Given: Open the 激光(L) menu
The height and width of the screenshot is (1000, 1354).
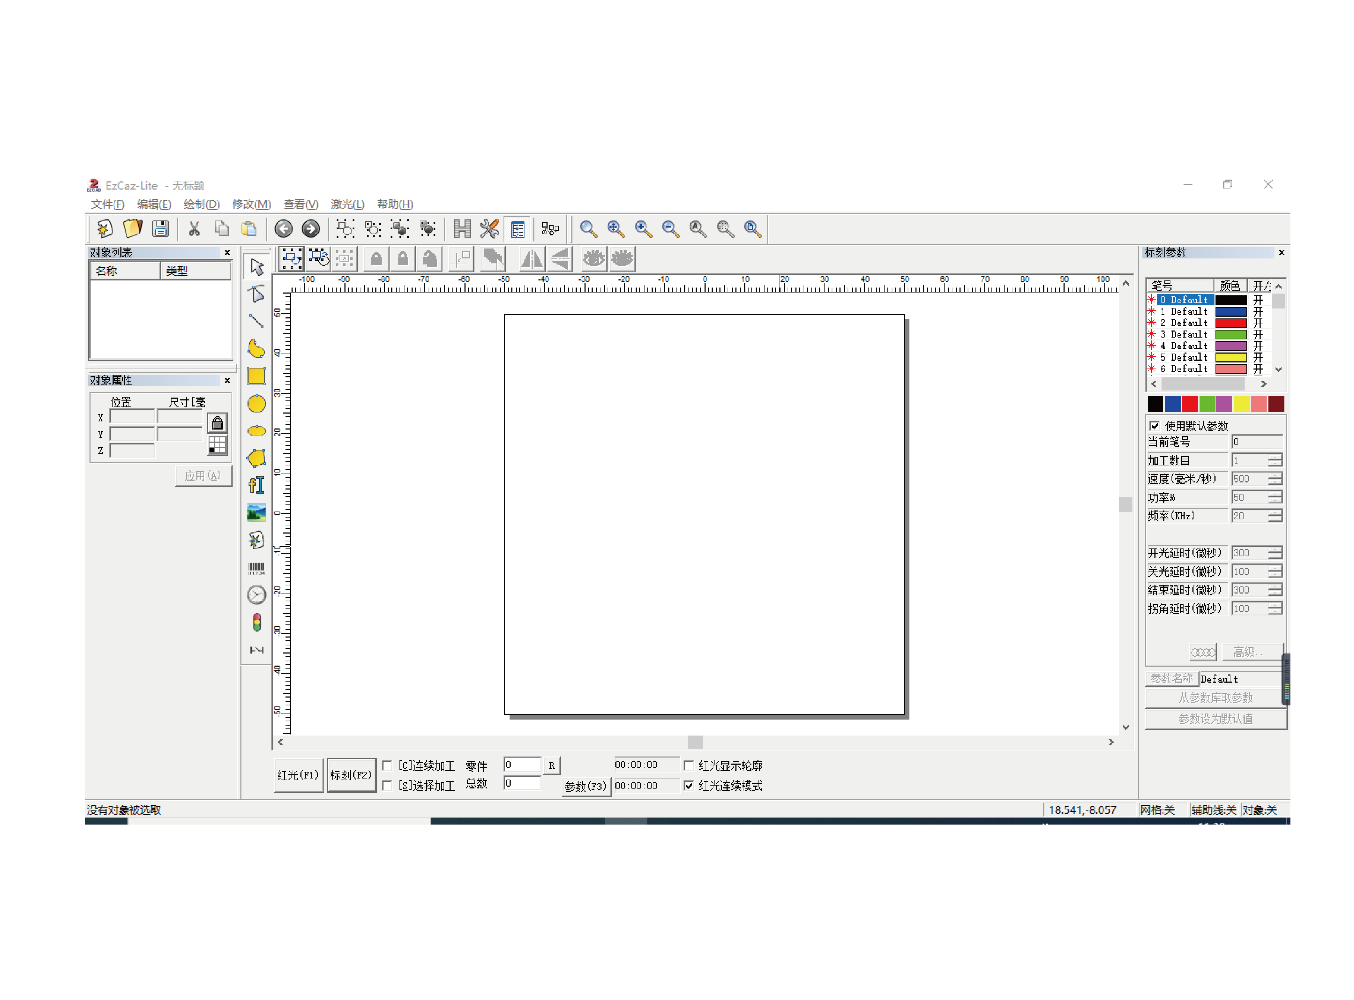Looking at the screenshot, I should 348,204.
